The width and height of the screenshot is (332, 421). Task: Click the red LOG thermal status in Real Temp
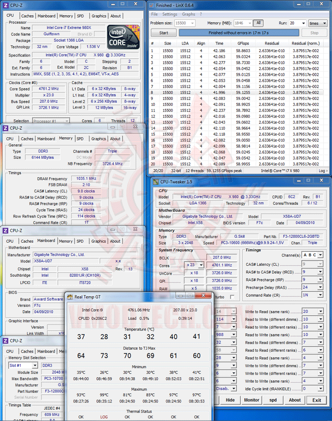click(x=104, y=417)
